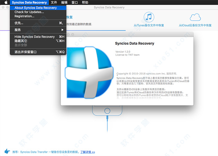Image resolution: width=218 pixels, height=156 pixels.
Task: Click the About window title Syncios Data Recovery
Action: [134, 43]
